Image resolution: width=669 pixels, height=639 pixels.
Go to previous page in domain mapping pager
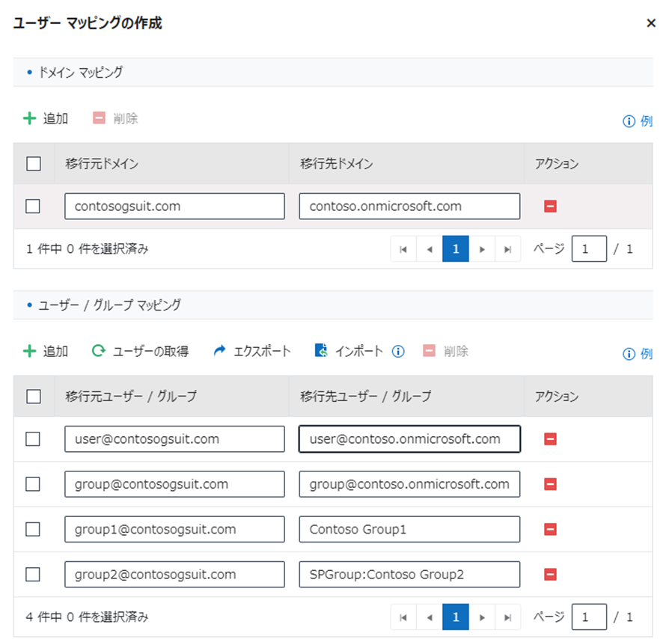(430, 249)
